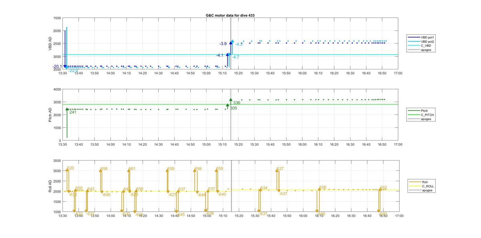Click 'apogee' in the Pitch plot legend
The width and height of the screenshot is (481, 238).
[426, 119]
